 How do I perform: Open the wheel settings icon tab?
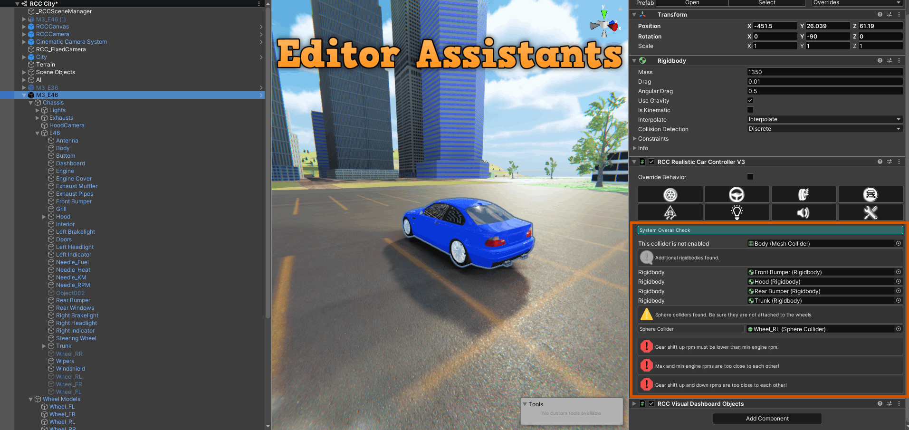pyautogui.click(x=670, y=195)
